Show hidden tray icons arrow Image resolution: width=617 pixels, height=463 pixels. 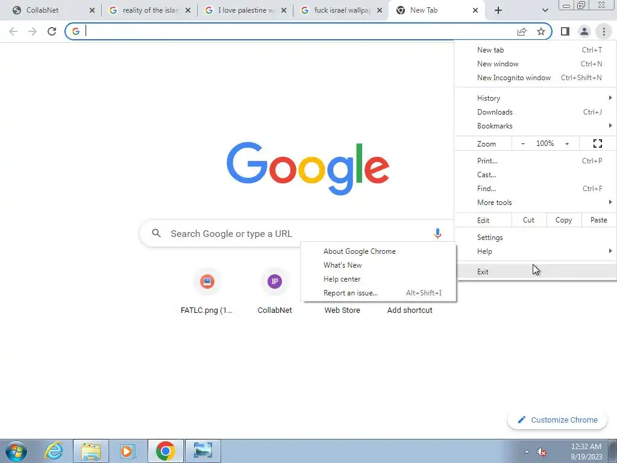pos(527,452)
